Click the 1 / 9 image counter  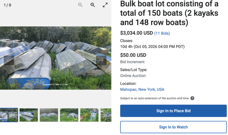pyautogui.click(x=7, y=5)
